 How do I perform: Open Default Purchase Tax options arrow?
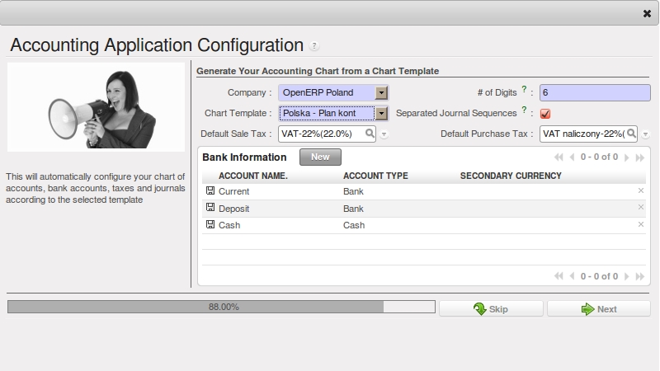pos(645,134)
